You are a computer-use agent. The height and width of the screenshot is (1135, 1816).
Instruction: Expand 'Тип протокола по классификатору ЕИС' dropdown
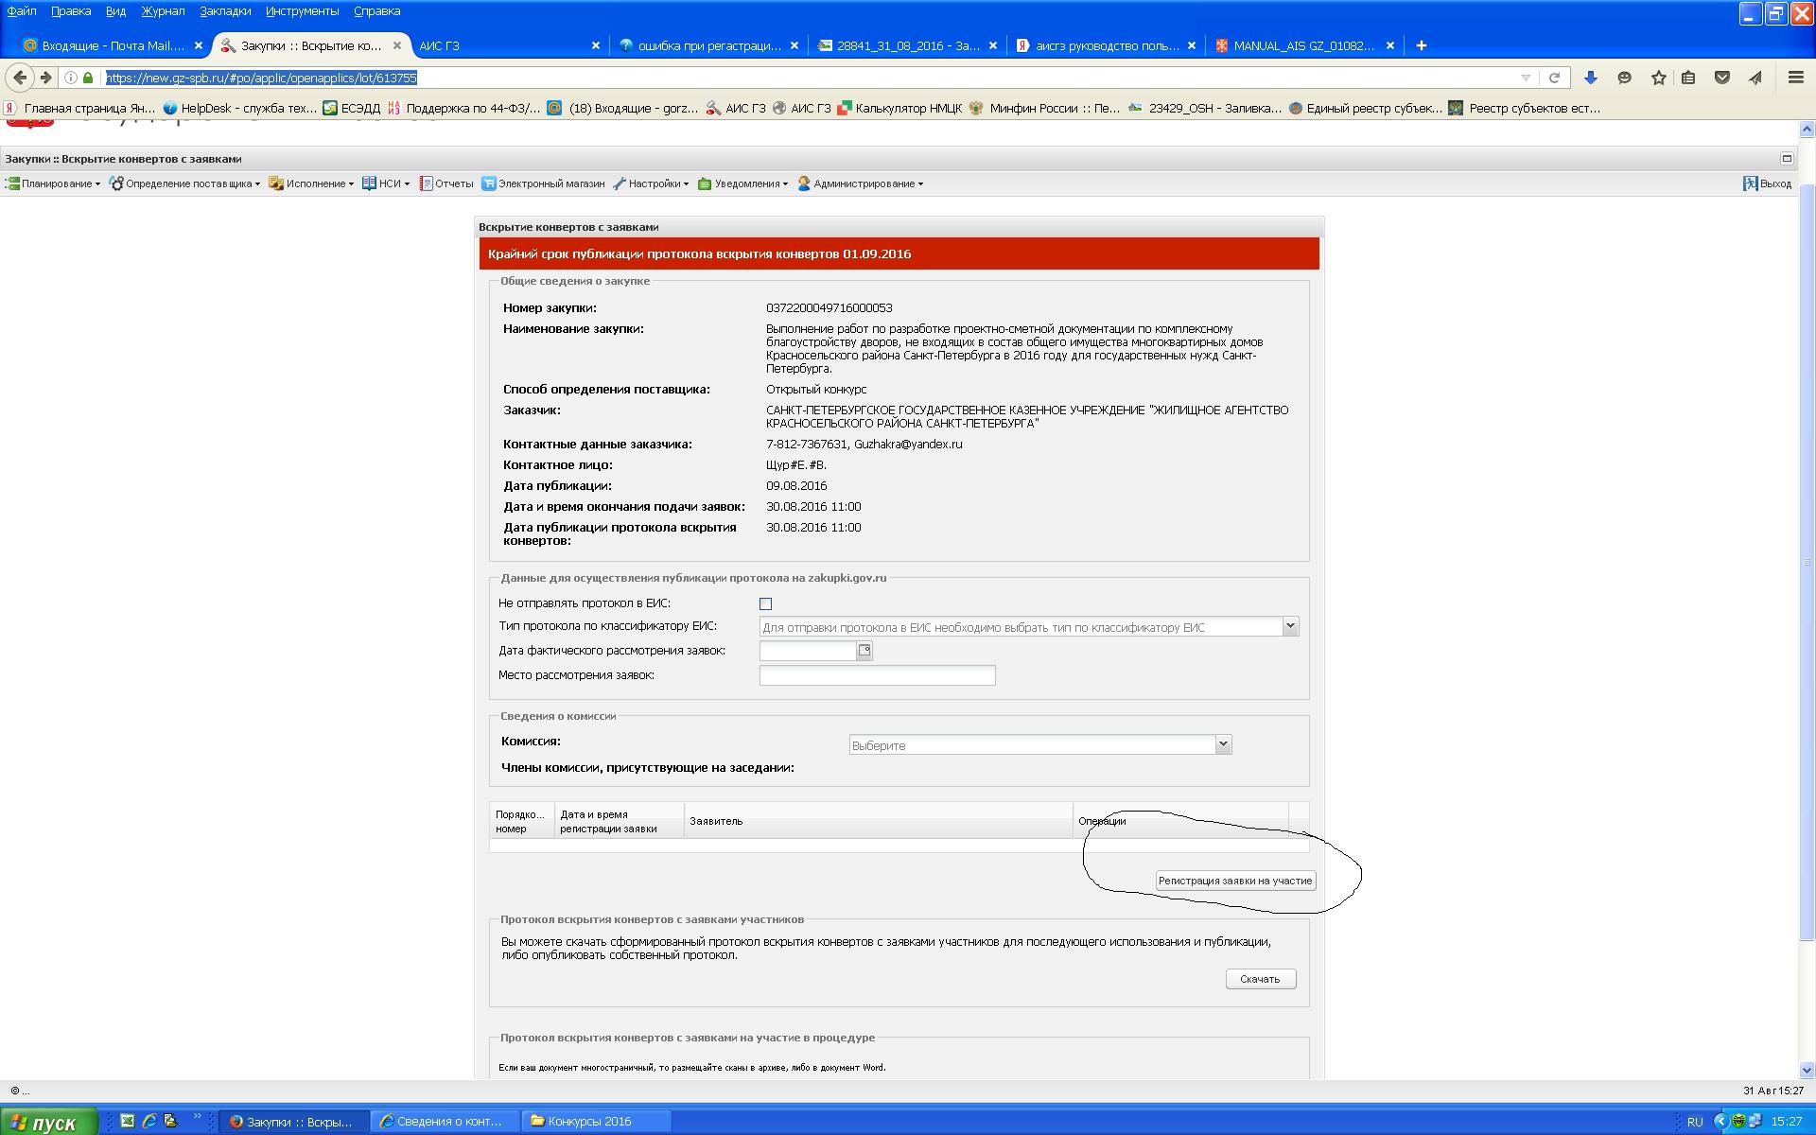[x=1289, y=626]
